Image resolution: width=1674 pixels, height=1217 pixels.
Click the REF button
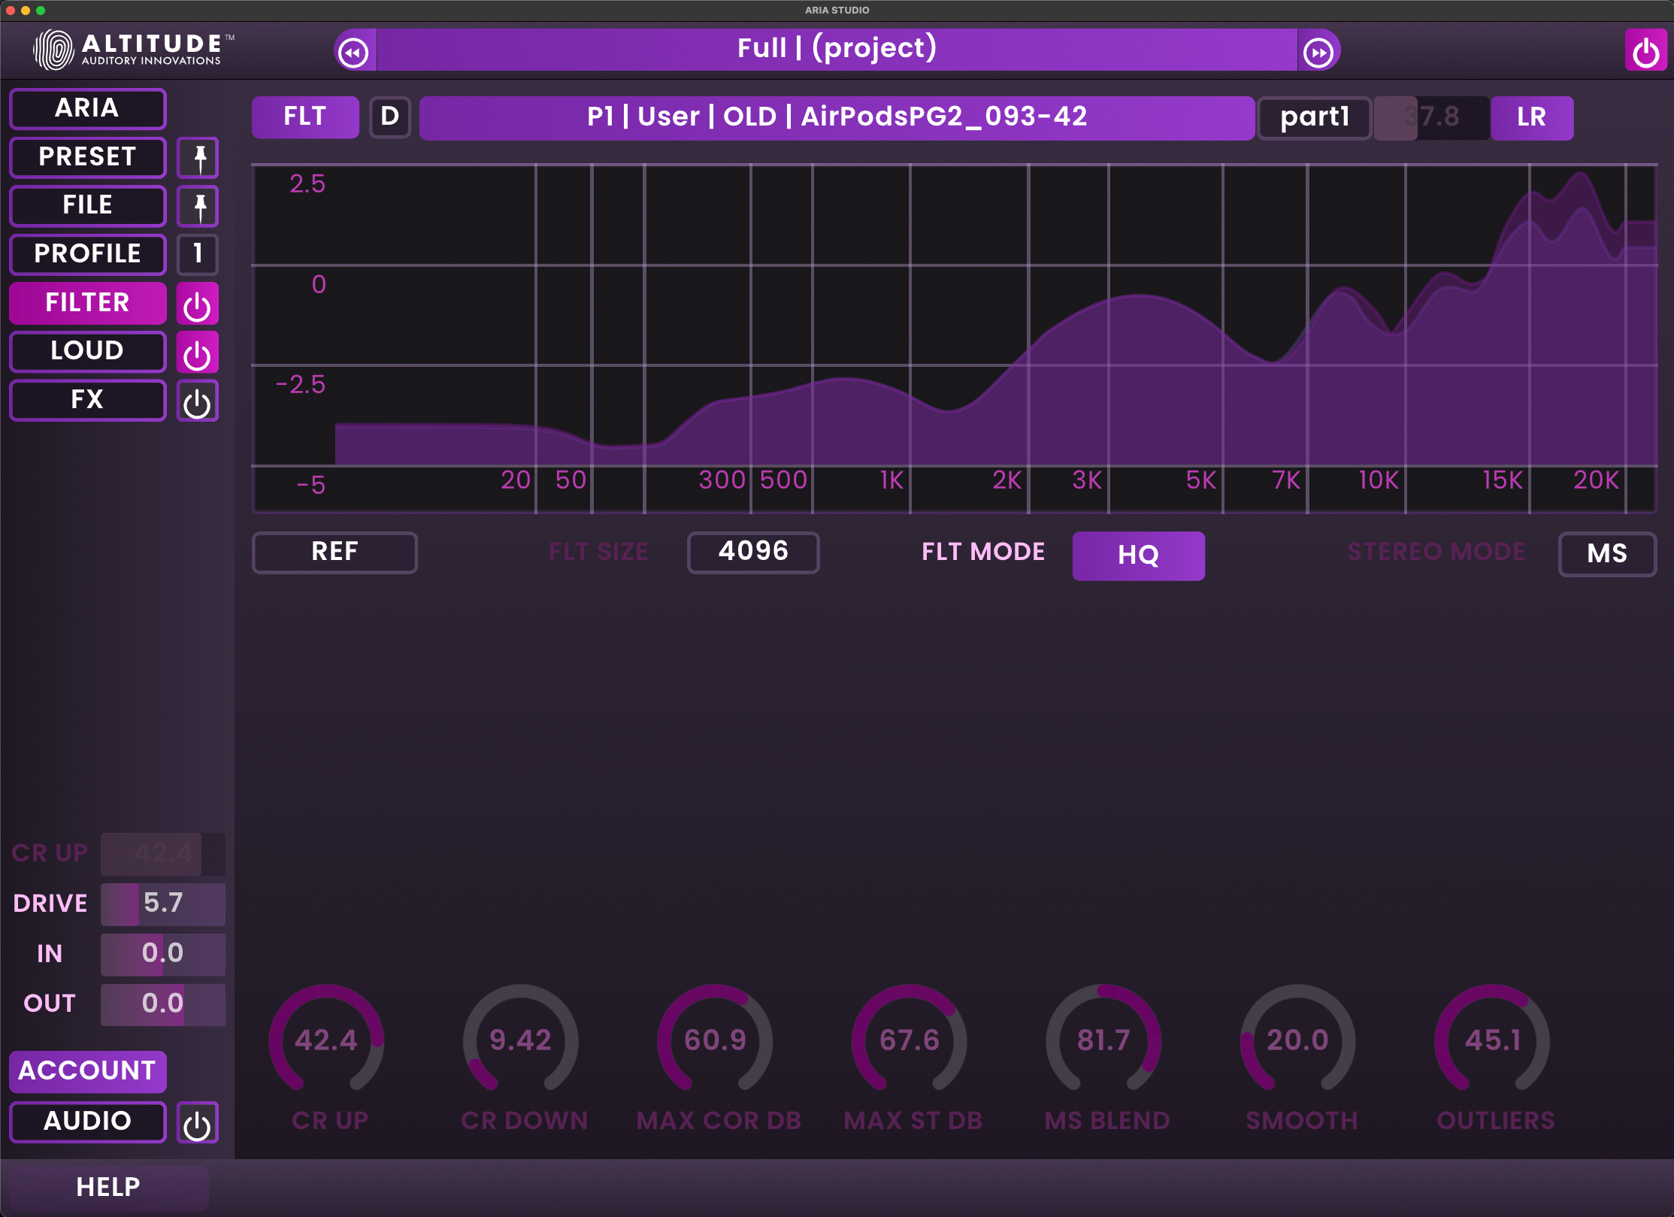pos(334,552)
